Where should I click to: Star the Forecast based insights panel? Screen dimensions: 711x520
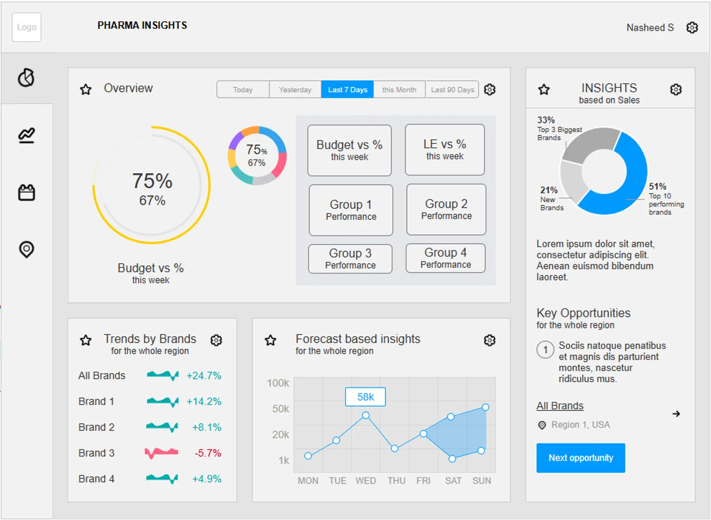(270, 340)
